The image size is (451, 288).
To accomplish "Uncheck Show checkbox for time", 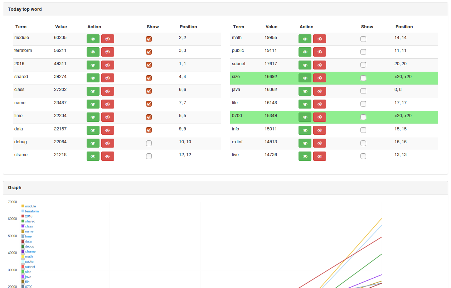I will (149, 117).
